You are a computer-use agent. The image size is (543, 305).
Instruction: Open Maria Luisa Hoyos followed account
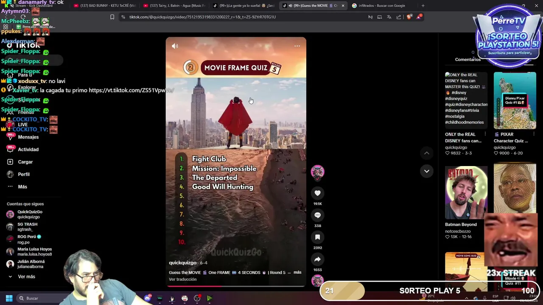click(x=34, y=252)
